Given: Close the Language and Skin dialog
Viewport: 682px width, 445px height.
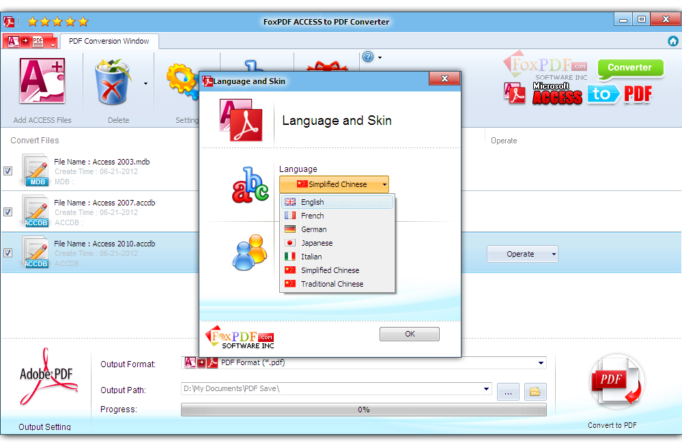Looking at the screenshot, I should click(x=444, y=78).
